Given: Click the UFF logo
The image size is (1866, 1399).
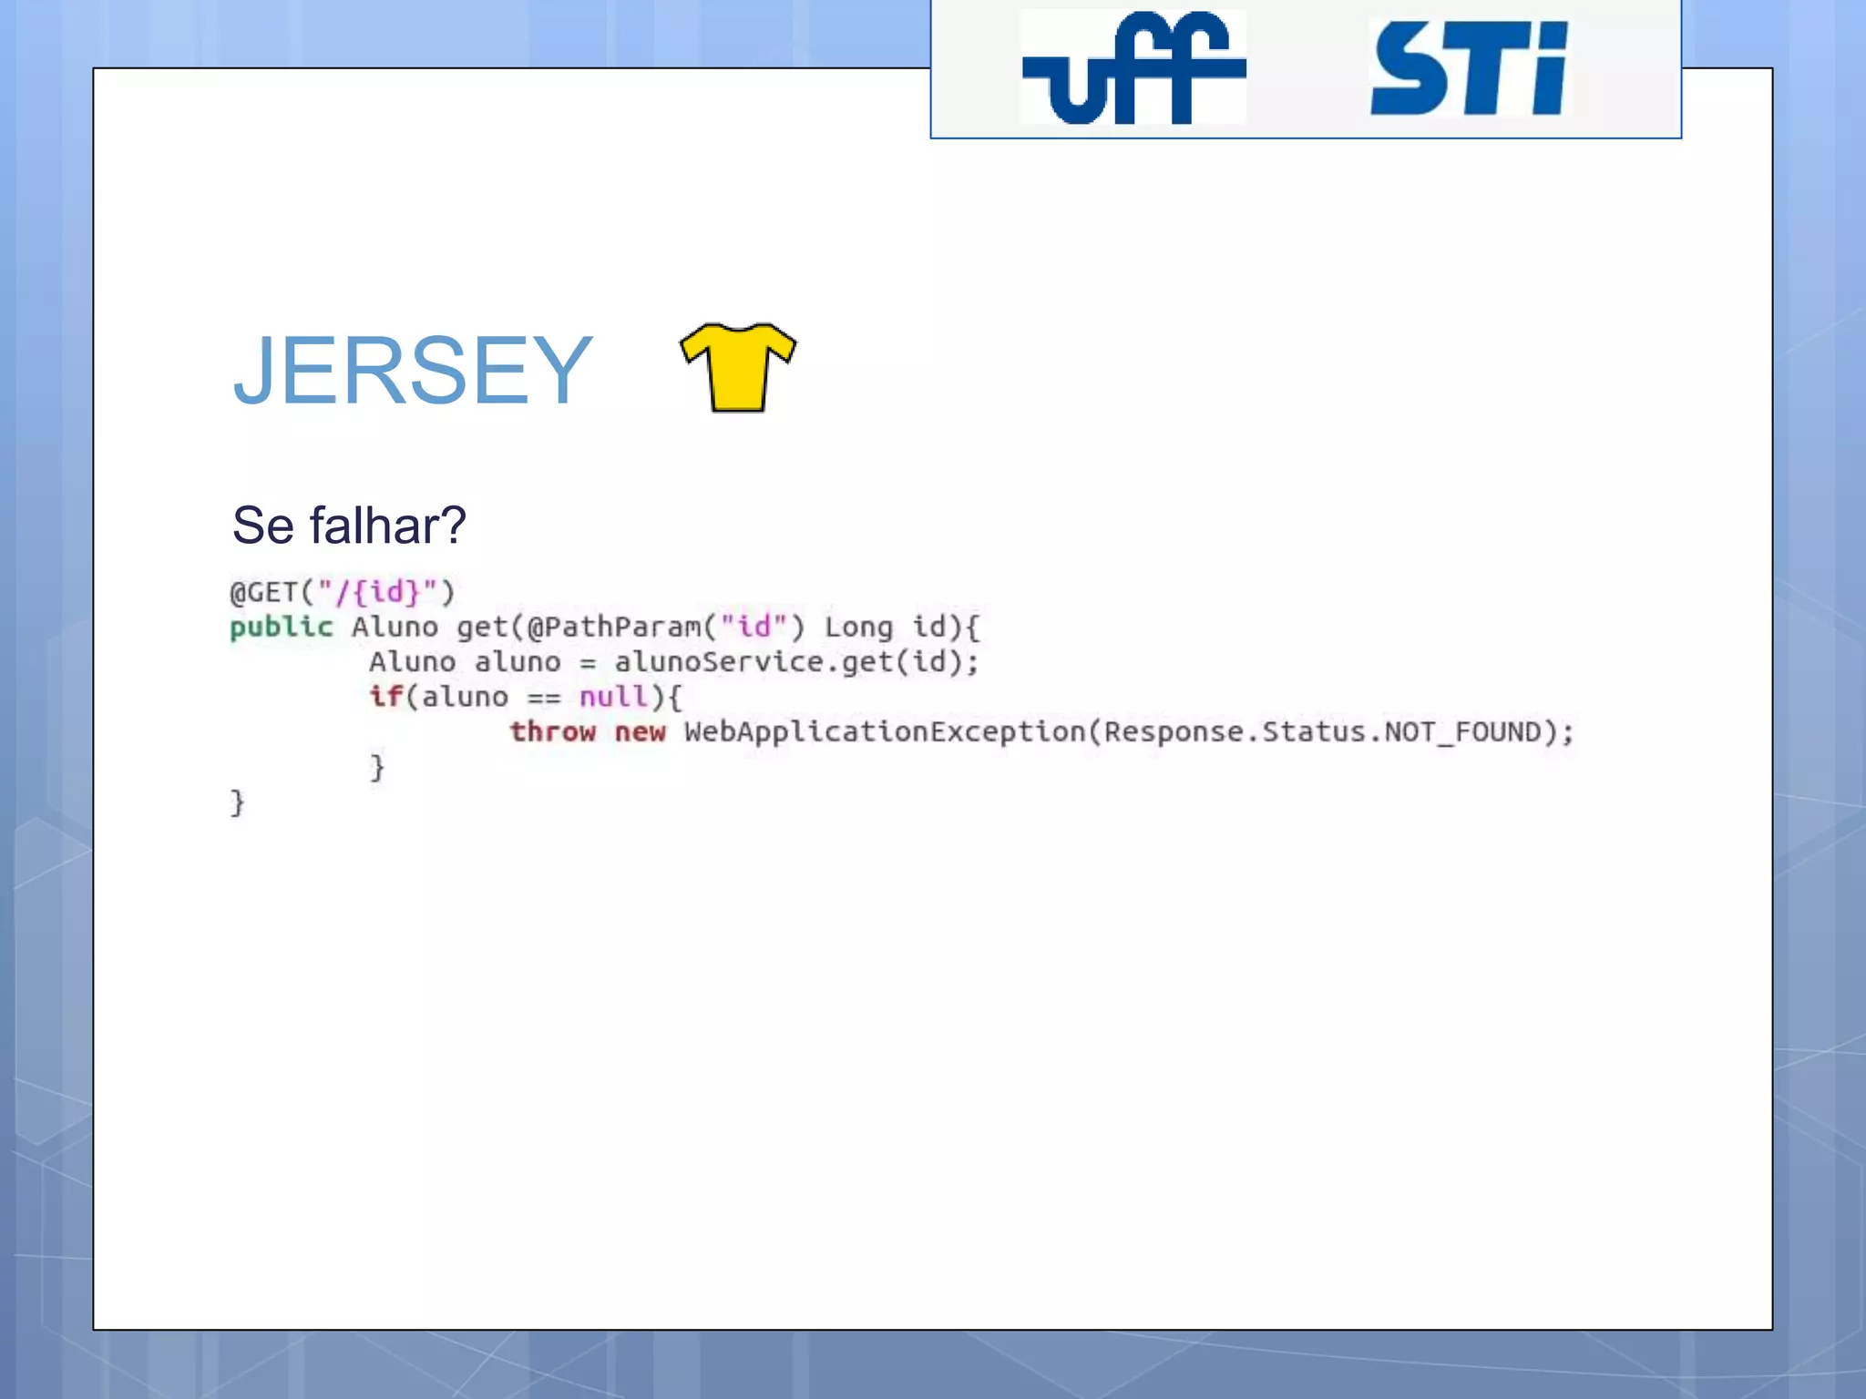Looking at the screenshot, I should [1133, 66].
